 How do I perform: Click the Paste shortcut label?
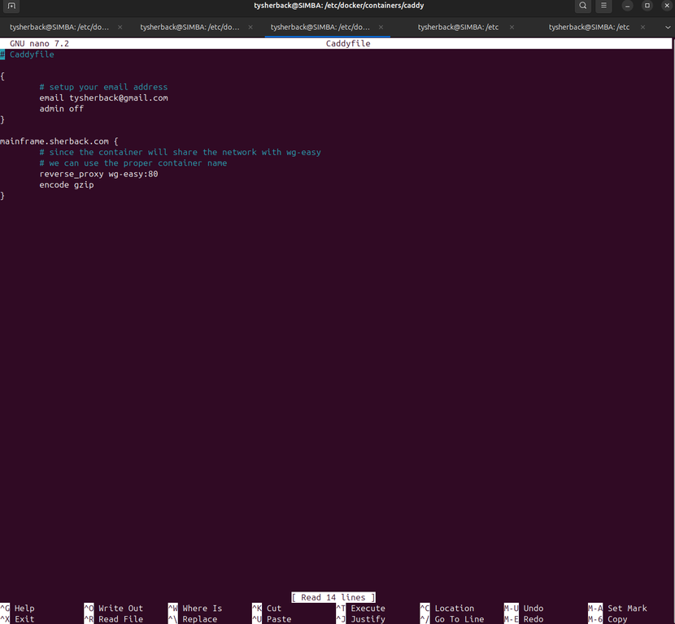tap(279, 619)
